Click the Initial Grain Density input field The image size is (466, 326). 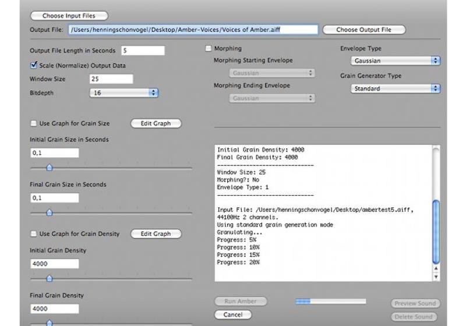(54, 264)
